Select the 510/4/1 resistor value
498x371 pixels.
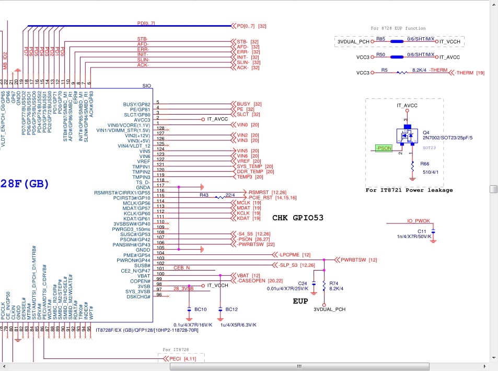[x=431, y=172]
